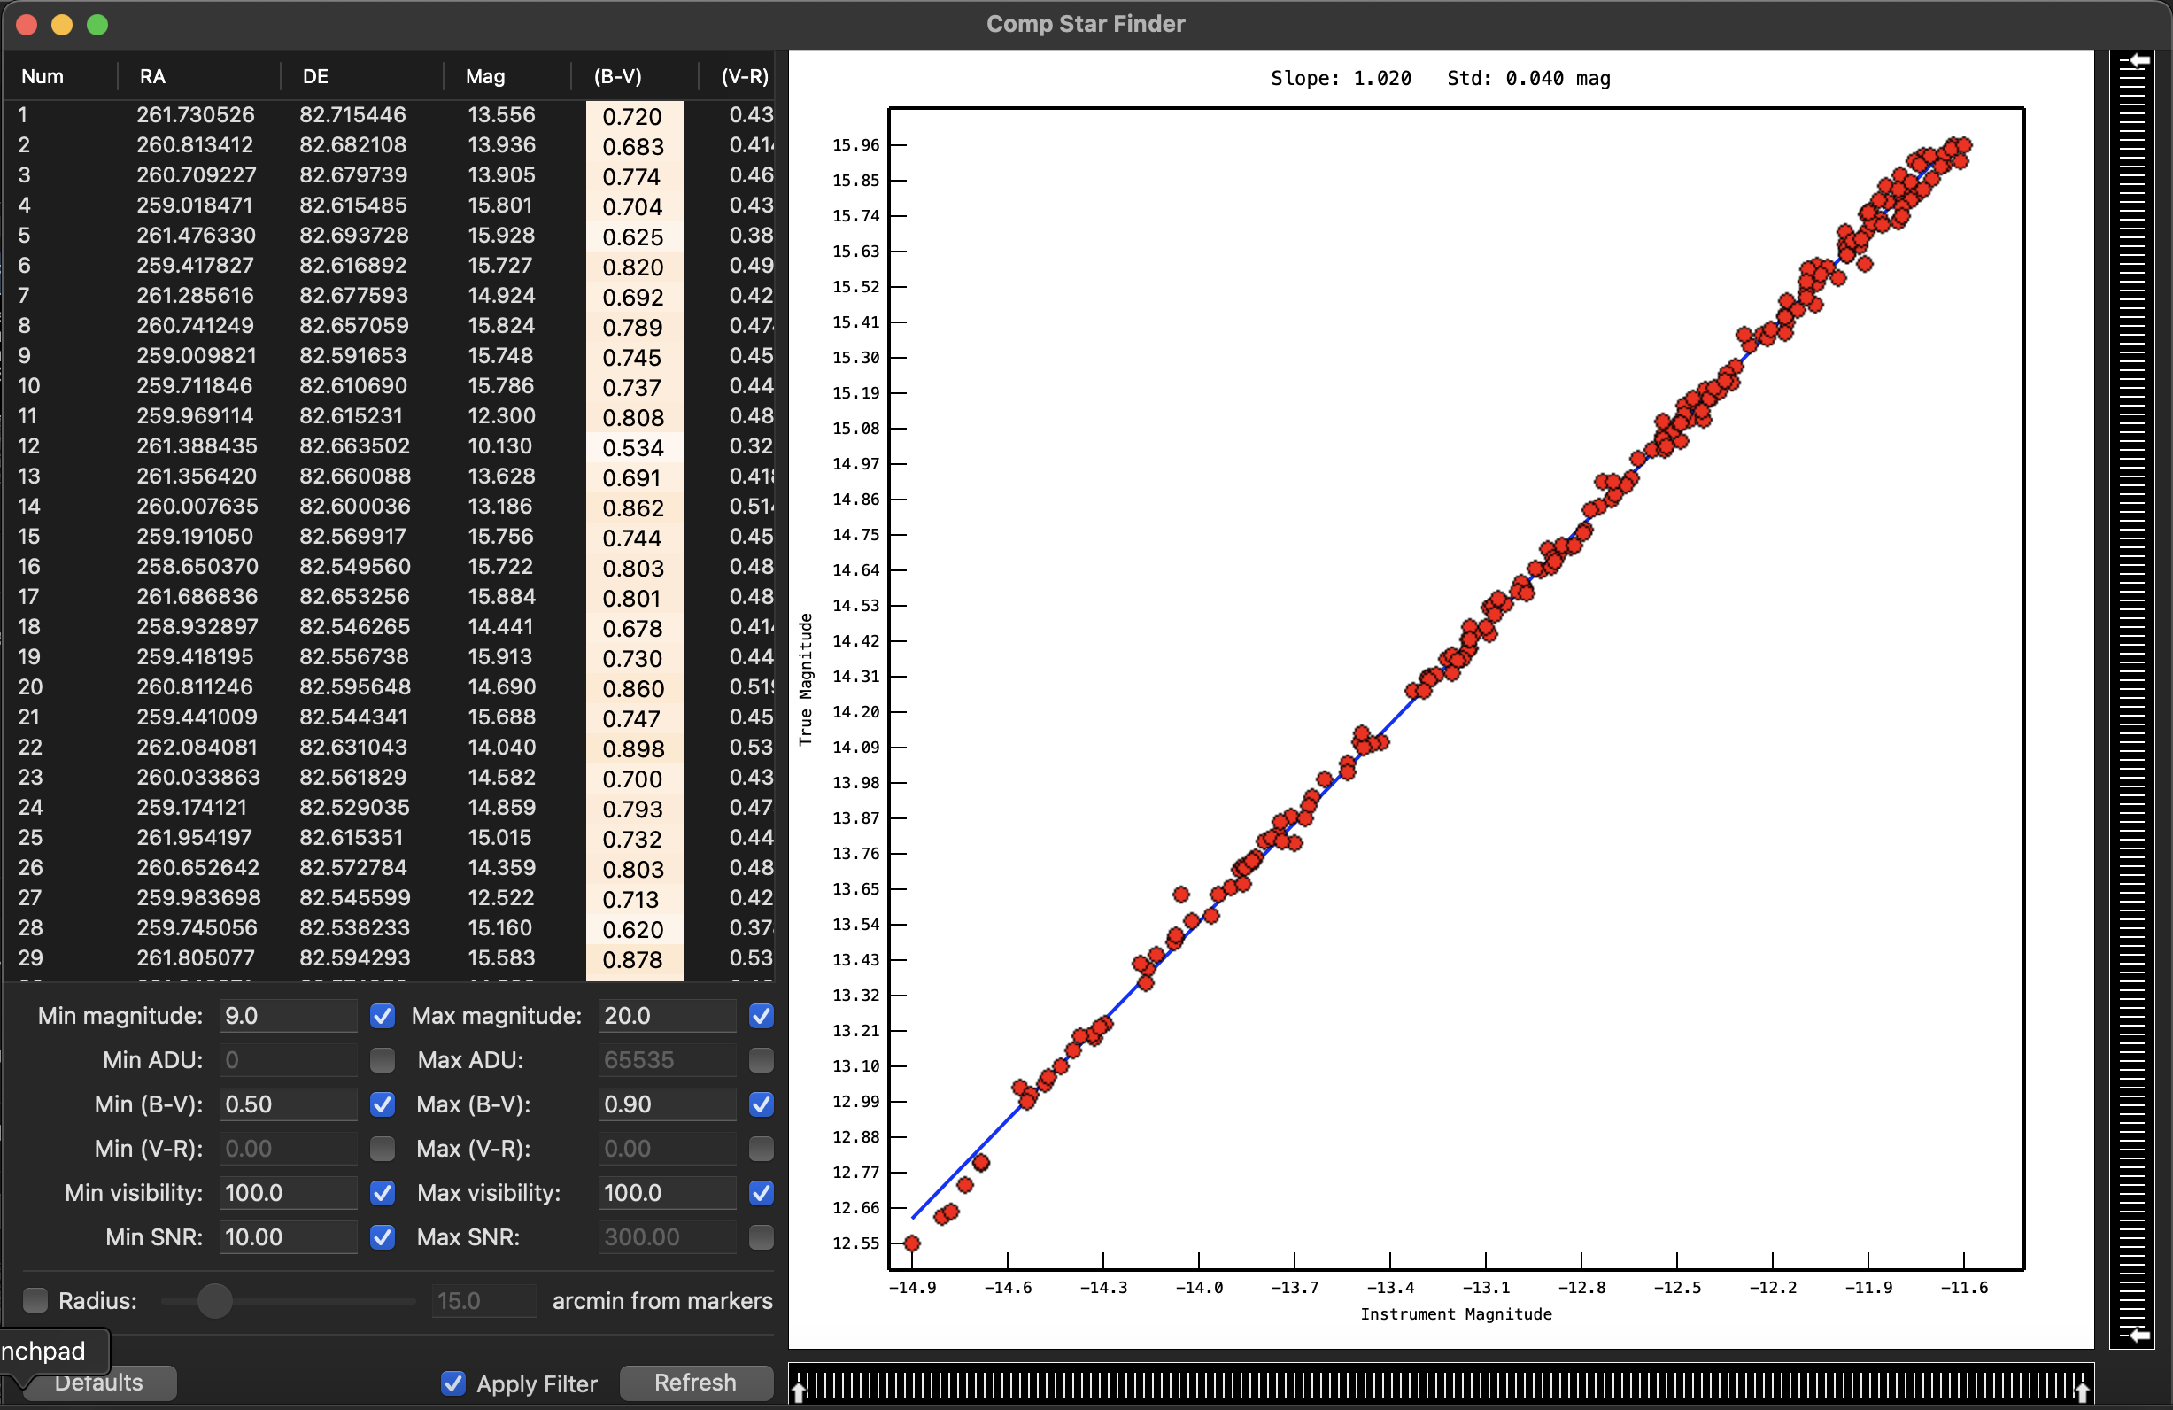The width and height of the screenshot is (2173, 1410).
Task: Focus the Max magnitude input field
Action: 667,1016
